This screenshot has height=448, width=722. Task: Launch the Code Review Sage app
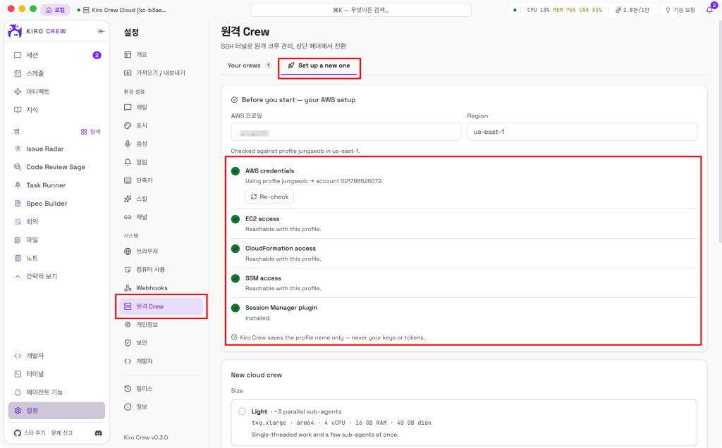point(56,167)
